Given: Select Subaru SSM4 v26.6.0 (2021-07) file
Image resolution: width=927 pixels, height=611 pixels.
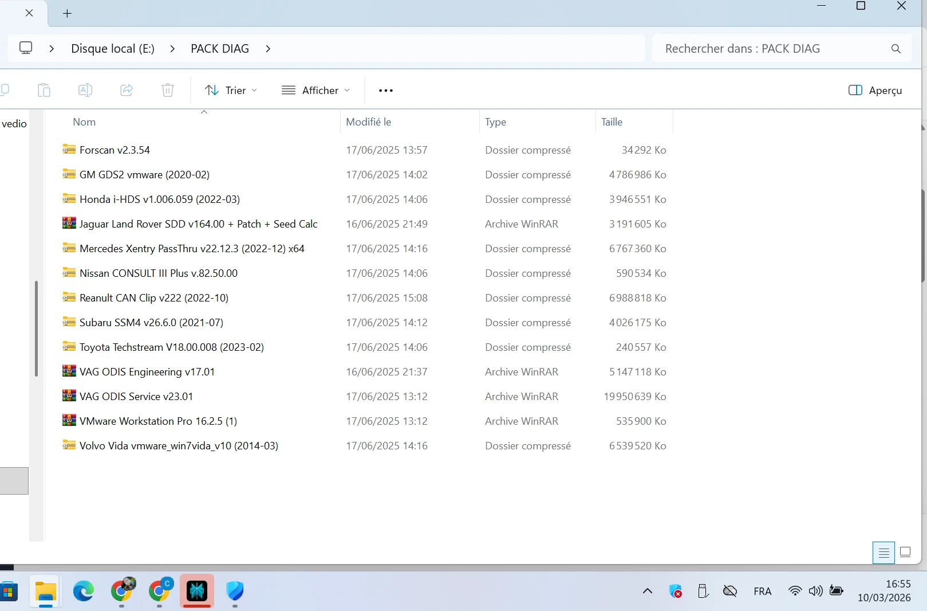Looking at the screenshot, I should click(151, 322).
